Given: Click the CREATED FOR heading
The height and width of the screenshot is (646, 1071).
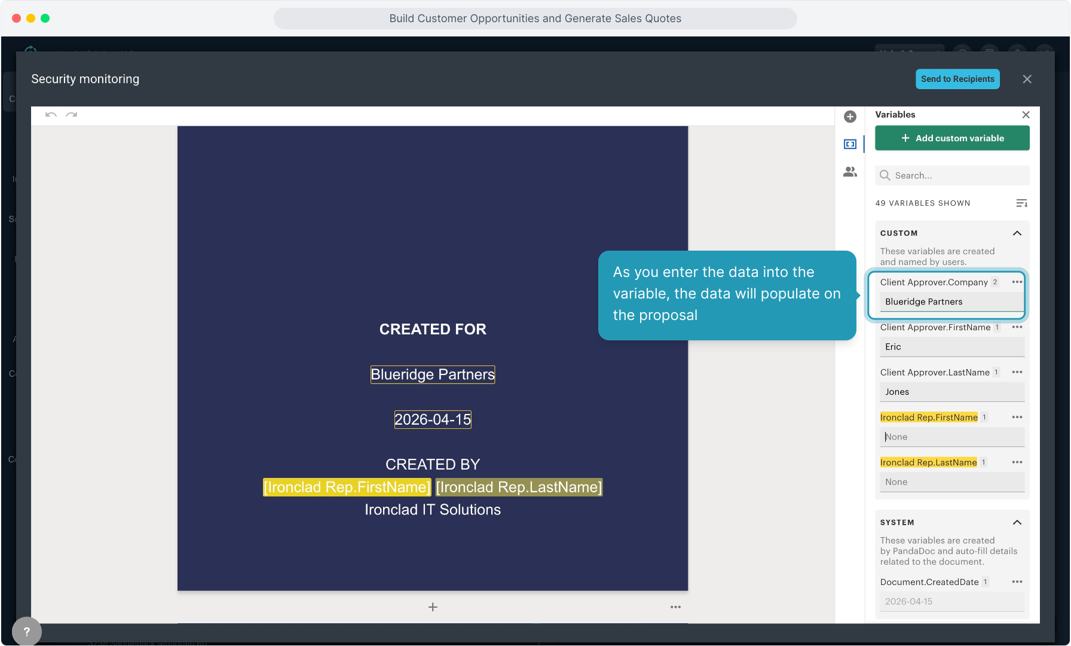Looking at the screenshot, I should coord(433,329).
